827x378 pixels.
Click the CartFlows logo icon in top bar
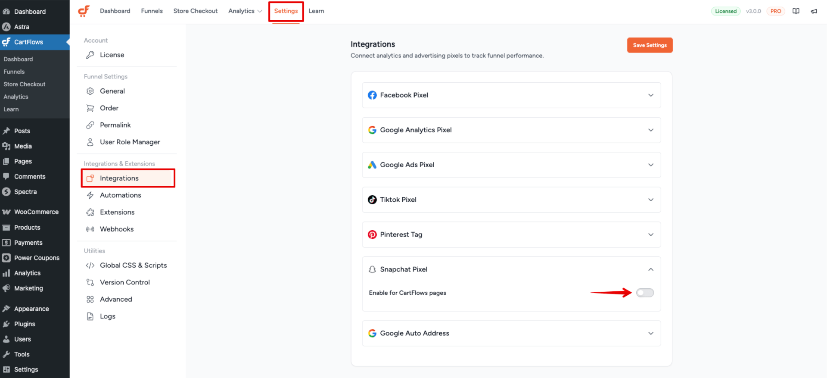(x=84, y=11)
